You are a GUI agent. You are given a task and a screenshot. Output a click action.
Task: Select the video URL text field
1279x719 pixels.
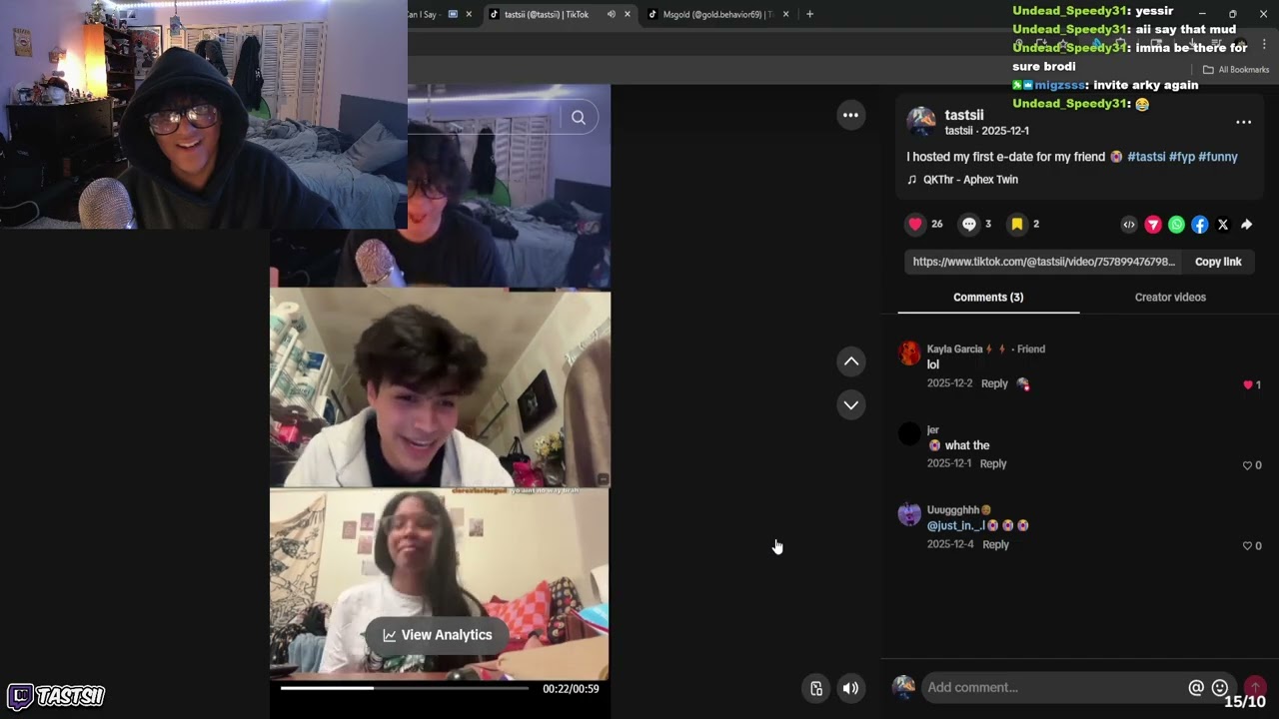pos(1043,262)
